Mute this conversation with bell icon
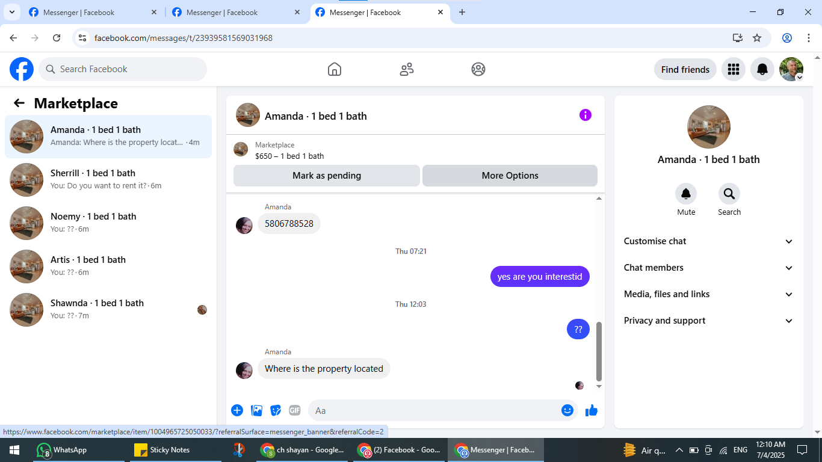 click(x=686, y=194)
